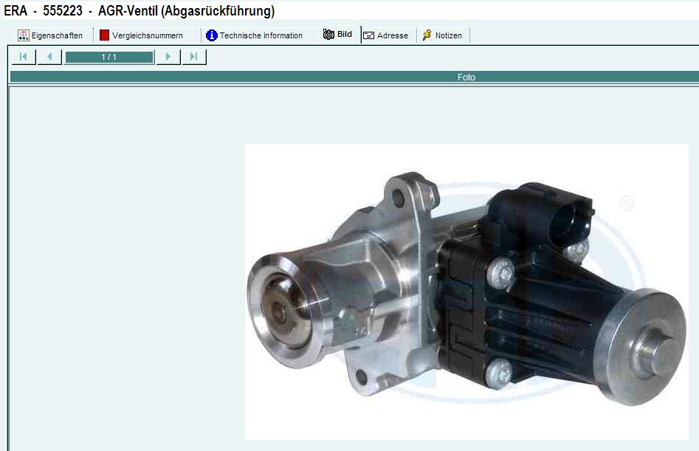Click the red Vergleichsnummern icon
Screen dimensions: 699x451
tap(104, 35)
